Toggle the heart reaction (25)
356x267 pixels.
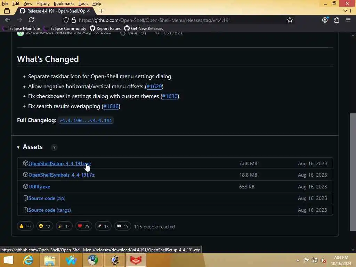[84, 226]
